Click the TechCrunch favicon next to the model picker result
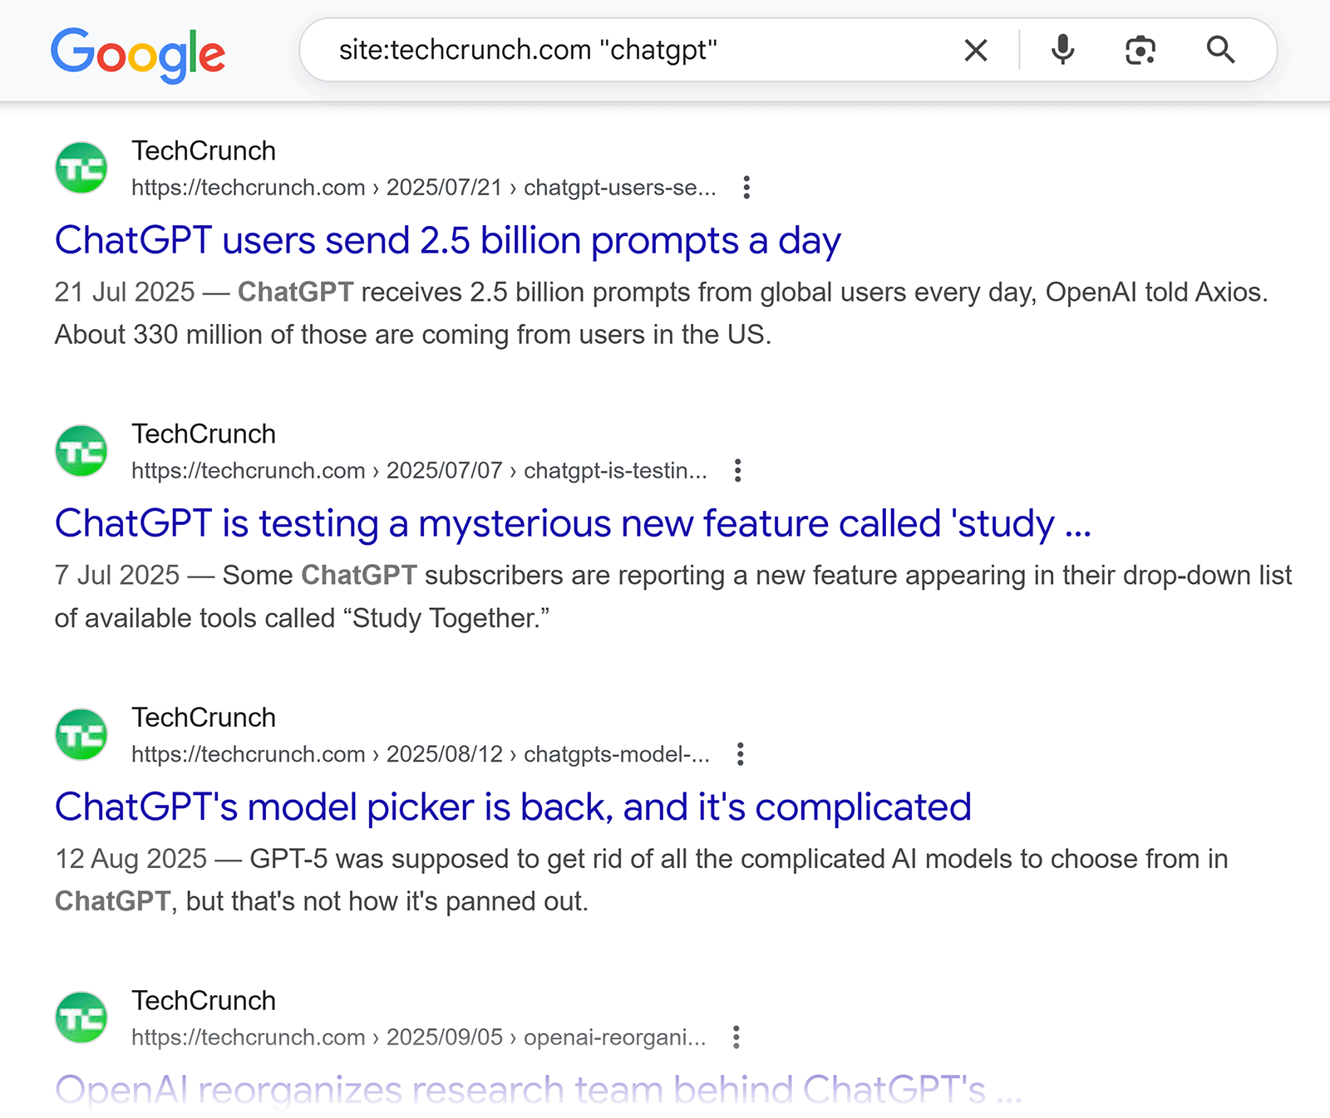Image resolution: width=1330 pixels, height=1118 pixels. point(81,733)
